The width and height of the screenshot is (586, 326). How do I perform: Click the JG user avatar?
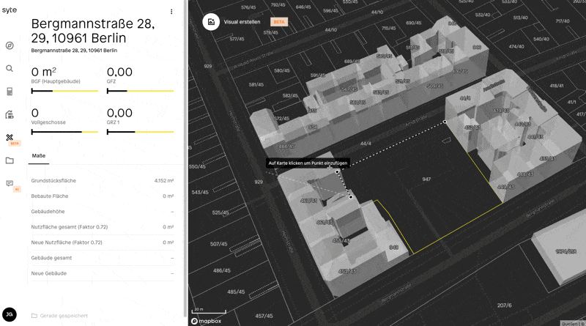(10, 314)
